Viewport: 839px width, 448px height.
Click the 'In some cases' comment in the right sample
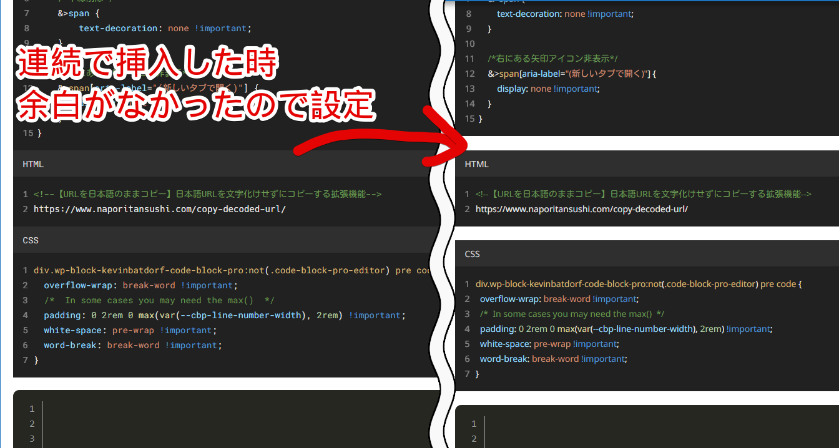(572, 314)
